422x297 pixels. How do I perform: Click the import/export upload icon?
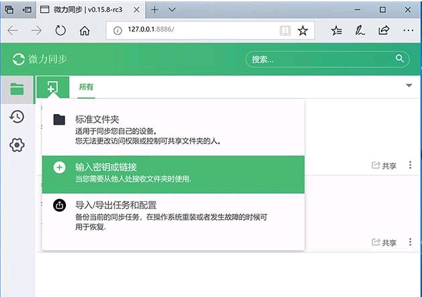60,205
